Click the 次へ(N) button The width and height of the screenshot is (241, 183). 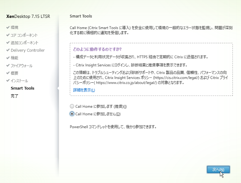(x=218, y=170)
